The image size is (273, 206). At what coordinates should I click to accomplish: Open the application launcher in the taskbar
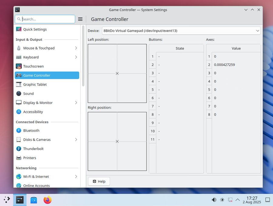(x=7, y=200)
